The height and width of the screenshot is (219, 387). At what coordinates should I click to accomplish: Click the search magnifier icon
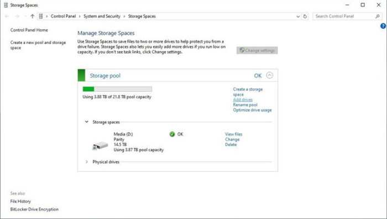[378, 16]
